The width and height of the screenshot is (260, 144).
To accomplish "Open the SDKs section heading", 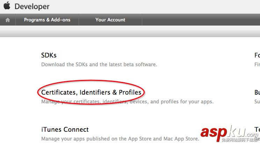I will pos(49,55).
